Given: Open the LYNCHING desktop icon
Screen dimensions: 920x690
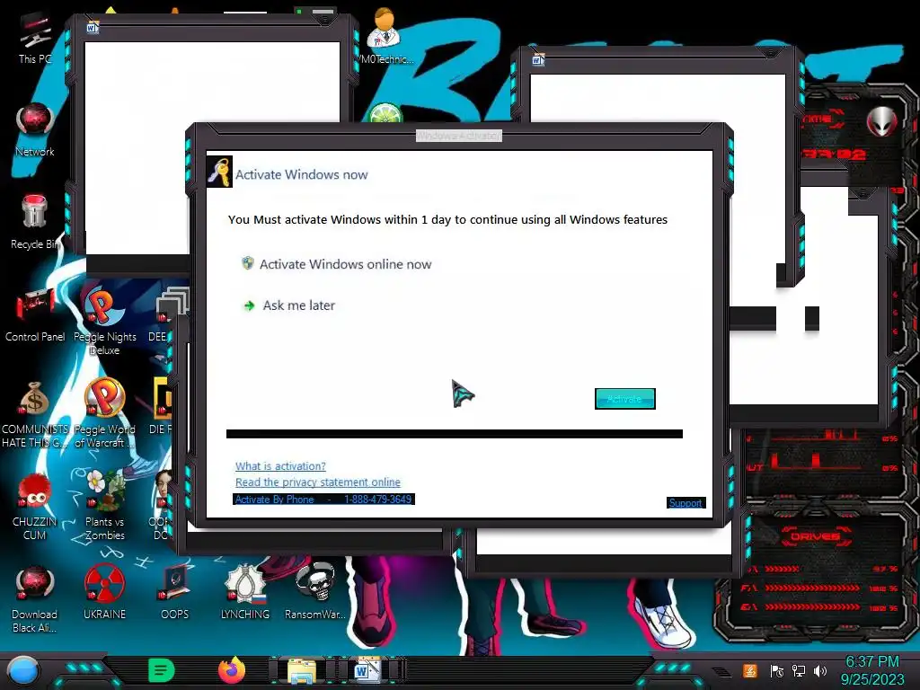Looking at the screenshot, I should (244, 593).
